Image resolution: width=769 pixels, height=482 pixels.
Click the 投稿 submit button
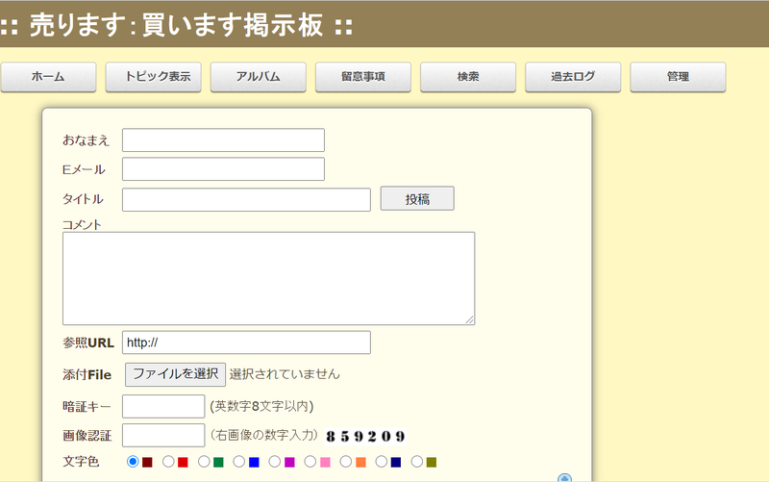(417, 199)
